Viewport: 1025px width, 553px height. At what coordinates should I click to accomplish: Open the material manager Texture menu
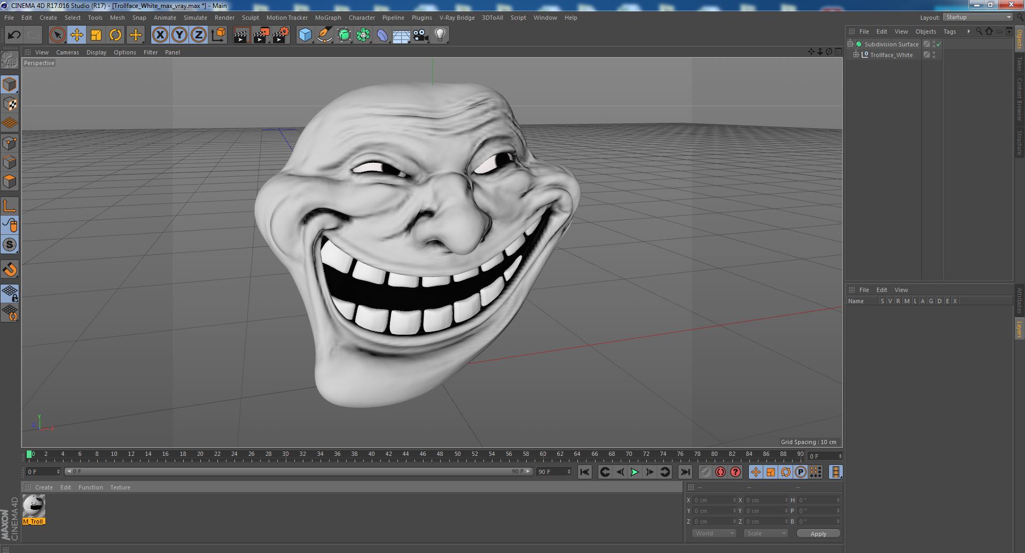(120, 487)
